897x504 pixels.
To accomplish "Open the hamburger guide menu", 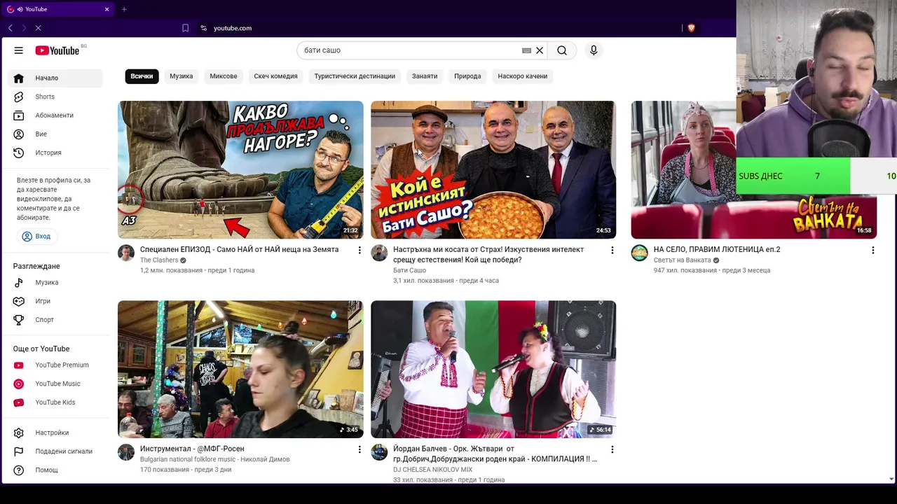I will click(x=19, y=50).
